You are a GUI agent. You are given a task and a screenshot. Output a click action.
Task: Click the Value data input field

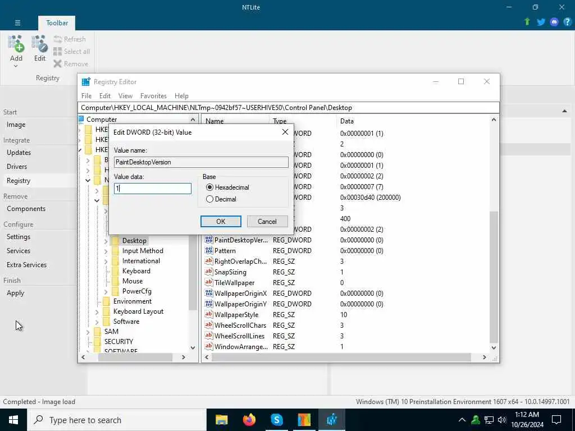[153, 189]
